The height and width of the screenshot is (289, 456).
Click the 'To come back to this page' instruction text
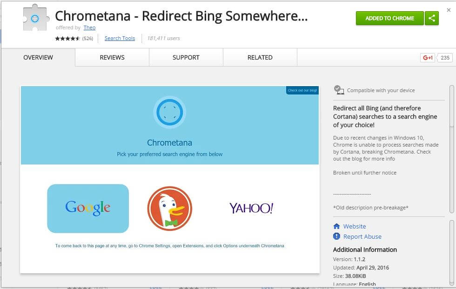pos(169,246)
